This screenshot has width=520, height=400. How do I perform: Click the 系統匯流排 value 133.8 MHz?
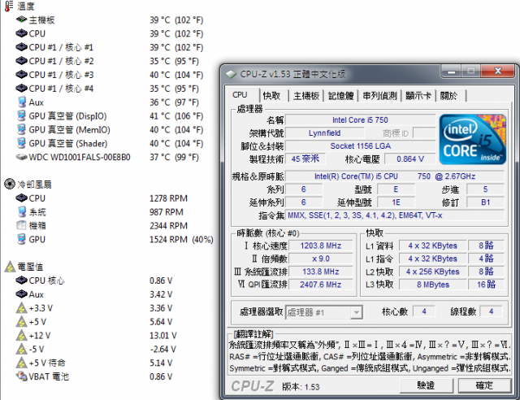click(x=321, y=272)
